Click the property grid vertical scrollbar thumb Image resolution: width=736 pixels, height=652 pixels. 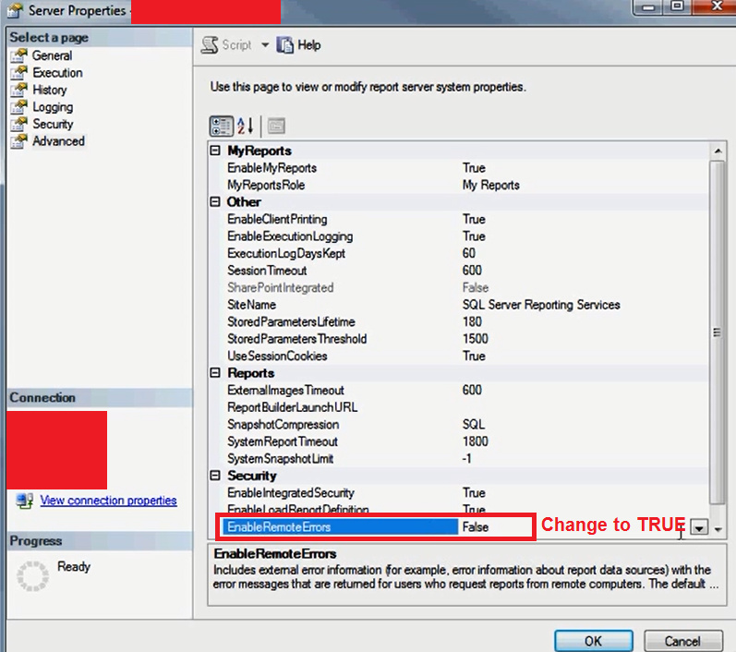(717, 332)
